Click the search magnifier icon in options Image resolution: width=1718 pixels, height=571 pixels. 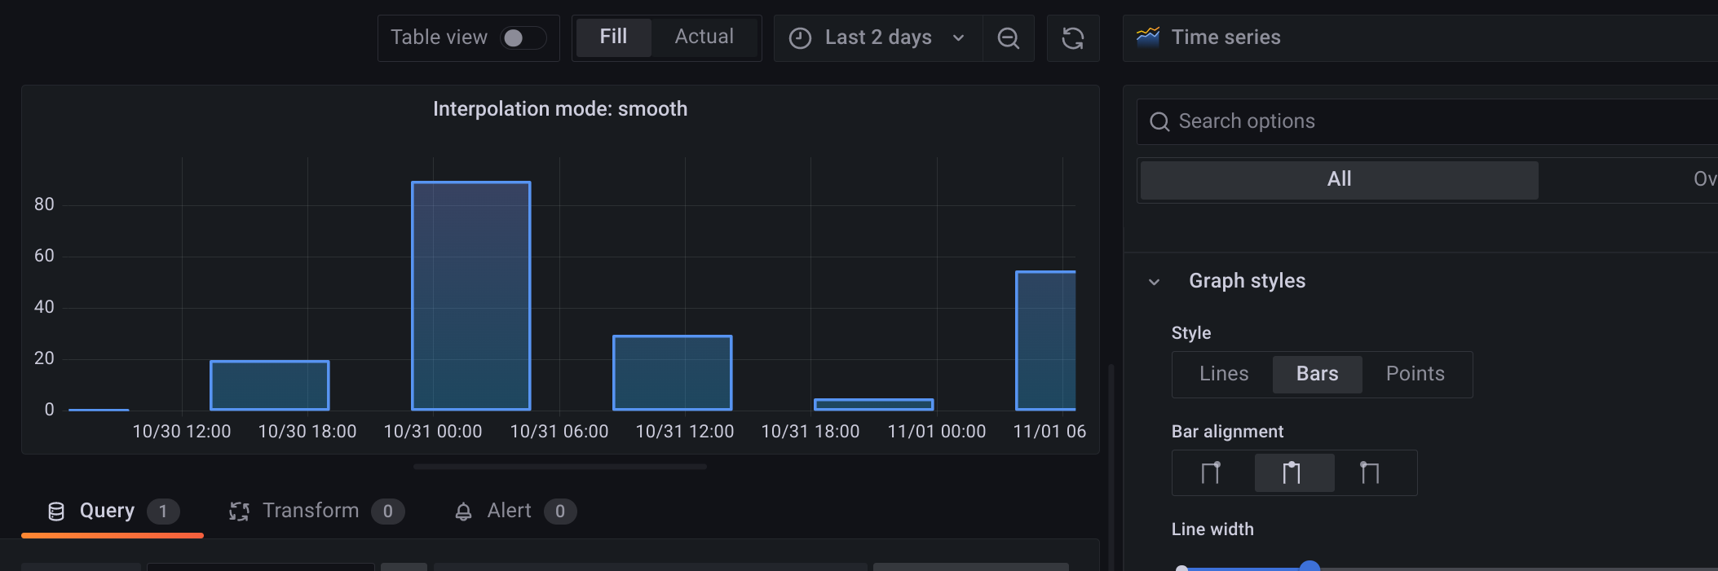1159,121
